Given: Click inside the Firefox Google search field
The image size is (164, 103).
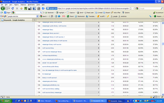Looking at the screenshot, I should click(x=150, y=9).
